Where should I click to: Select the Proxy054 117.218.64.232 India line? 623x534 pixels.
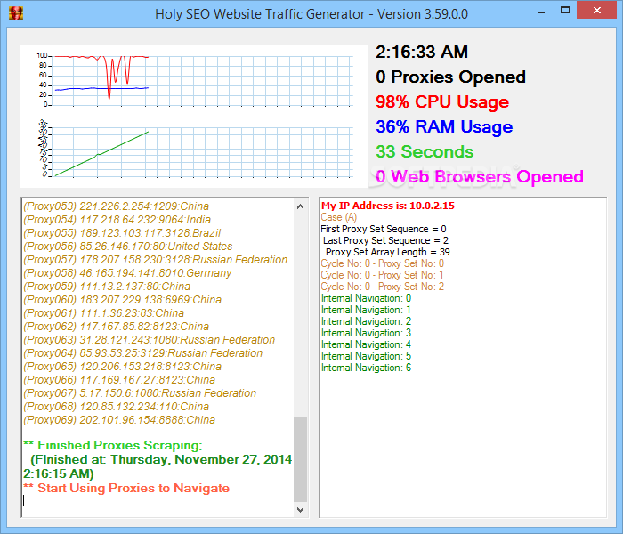coord(117,220)
